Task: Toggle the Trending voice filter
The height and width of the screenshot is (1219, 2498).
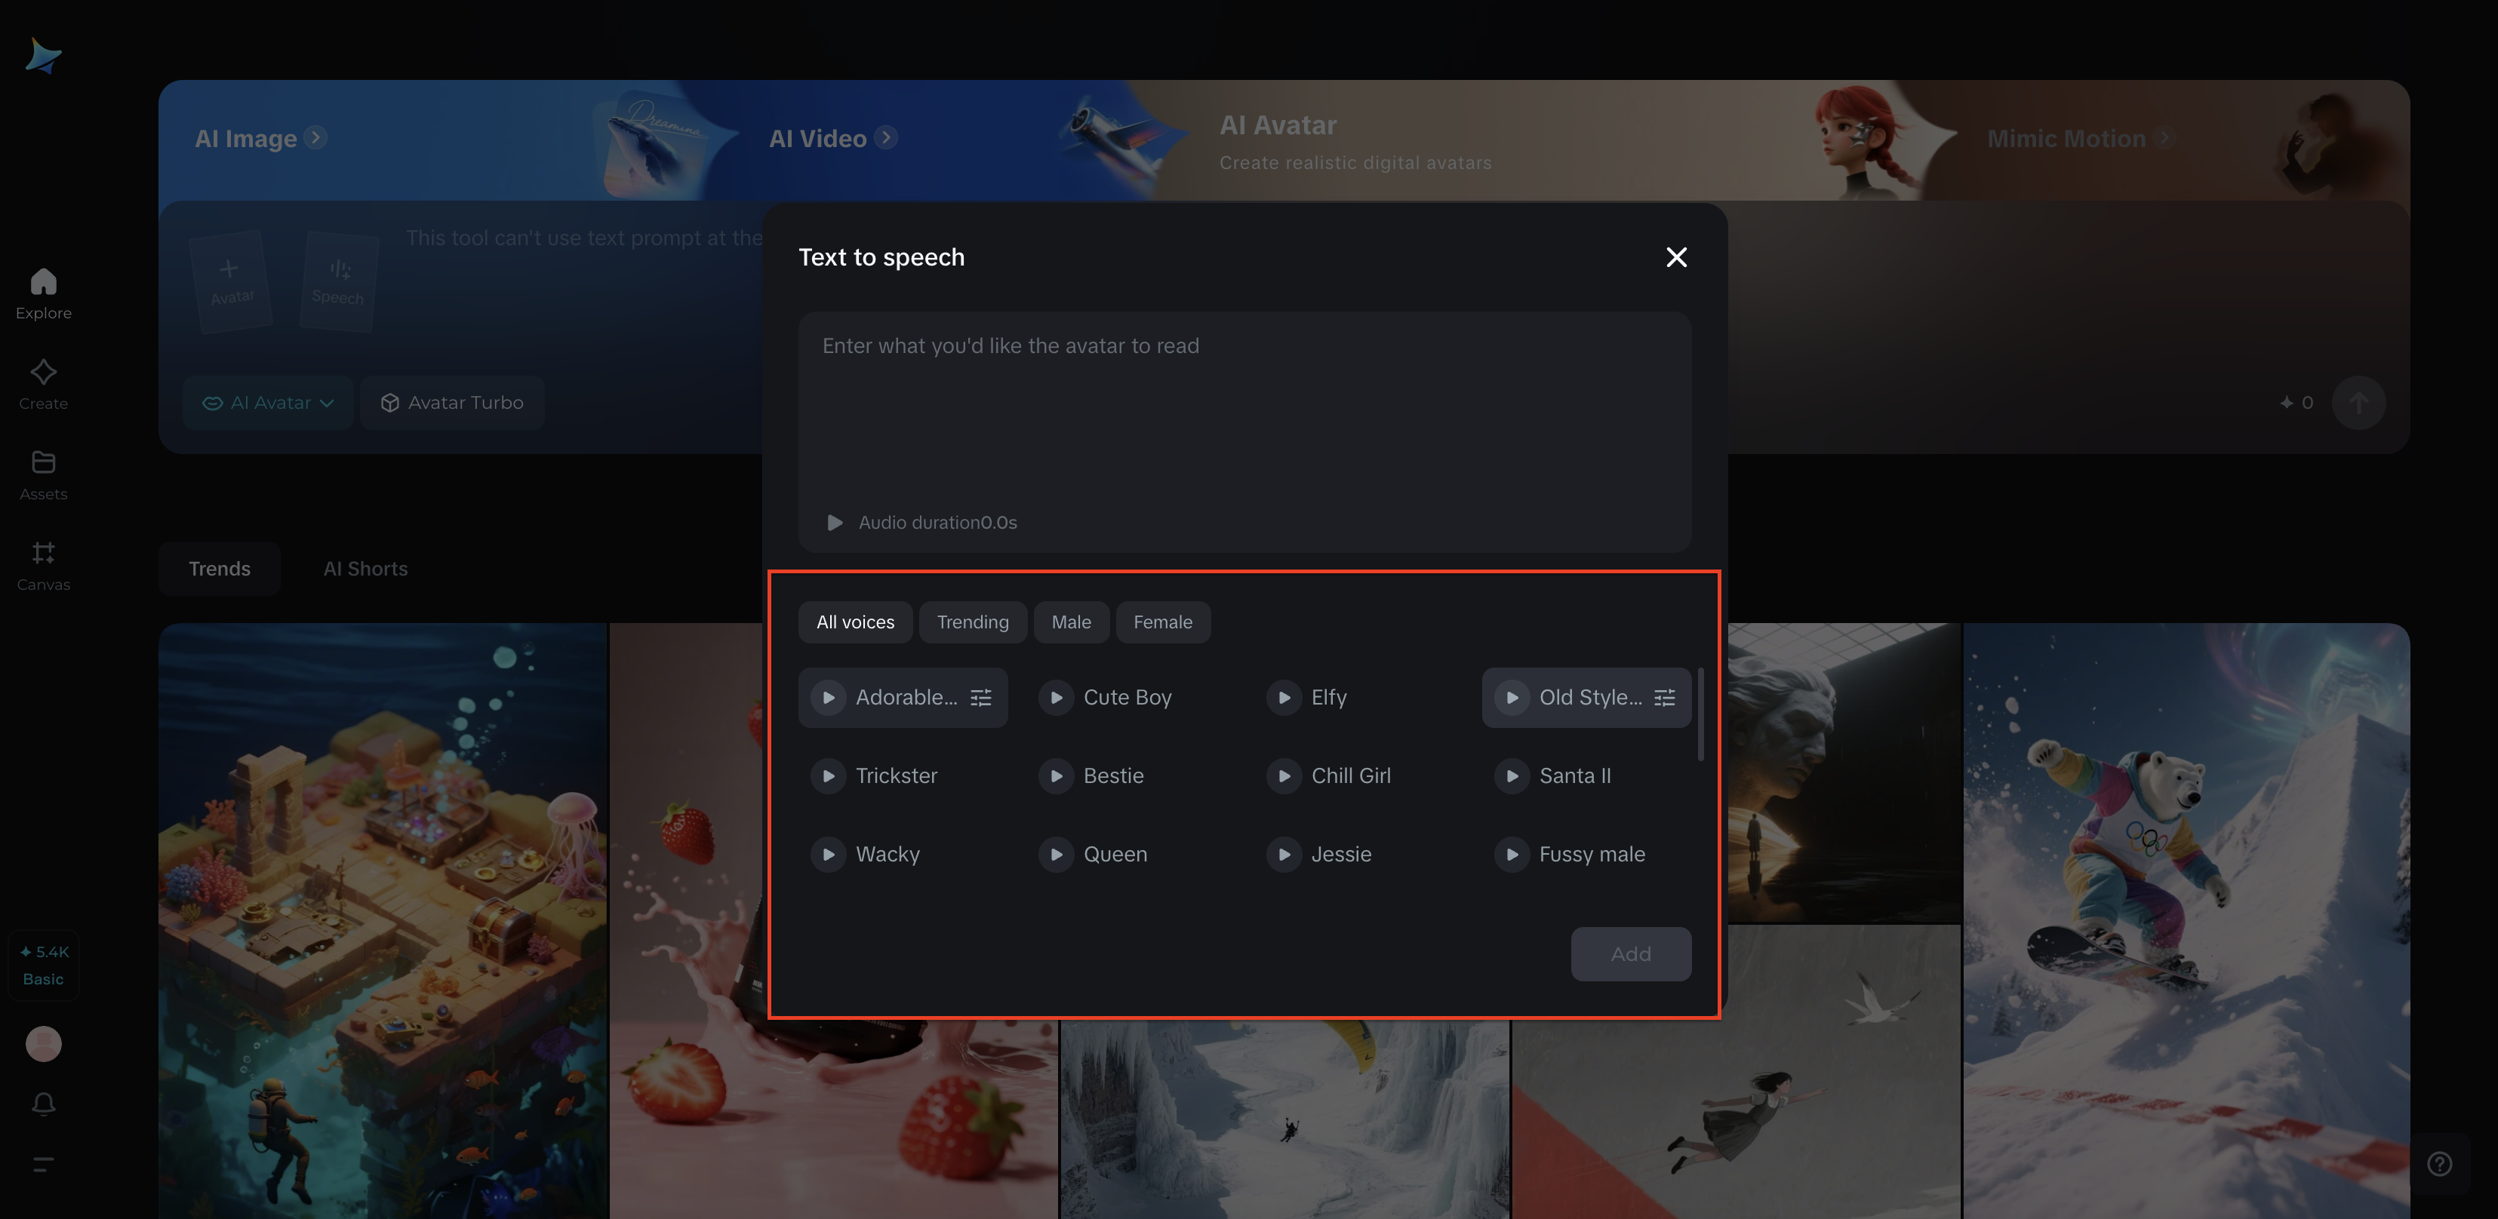Action: click(x=973, y=621)
